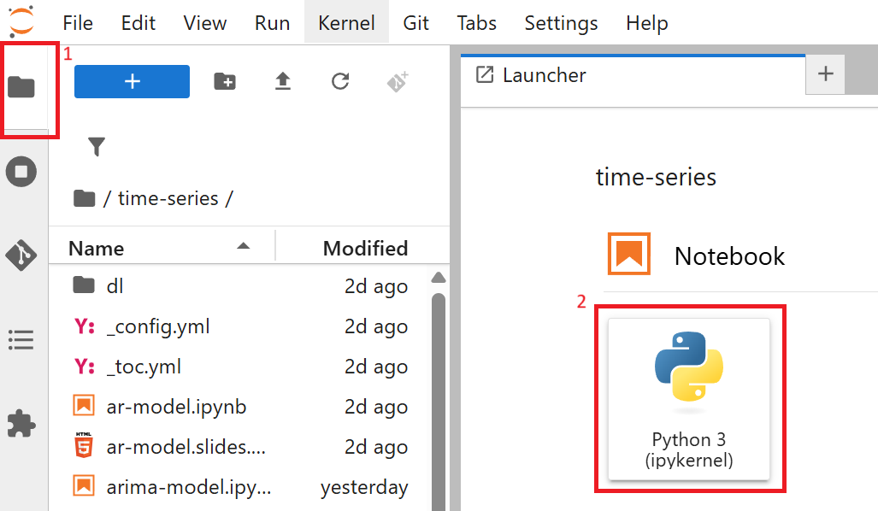Open the Table of Contents sidebar
The width and height of the screenshot is (878, 511).
[x=21, y=339]
